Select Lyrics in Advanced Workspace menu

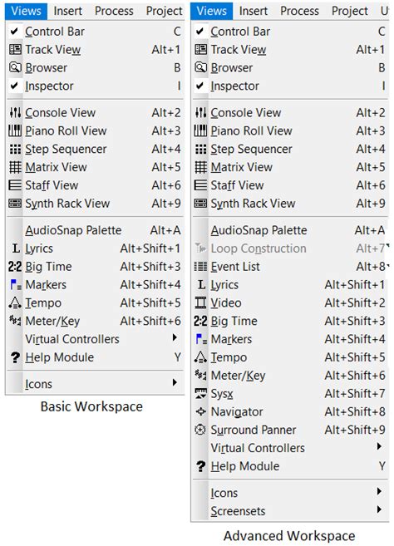(290, 285)
